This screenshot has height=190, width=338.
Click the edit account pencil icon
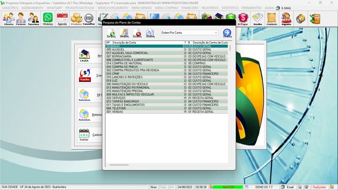(x=124, y=33)
